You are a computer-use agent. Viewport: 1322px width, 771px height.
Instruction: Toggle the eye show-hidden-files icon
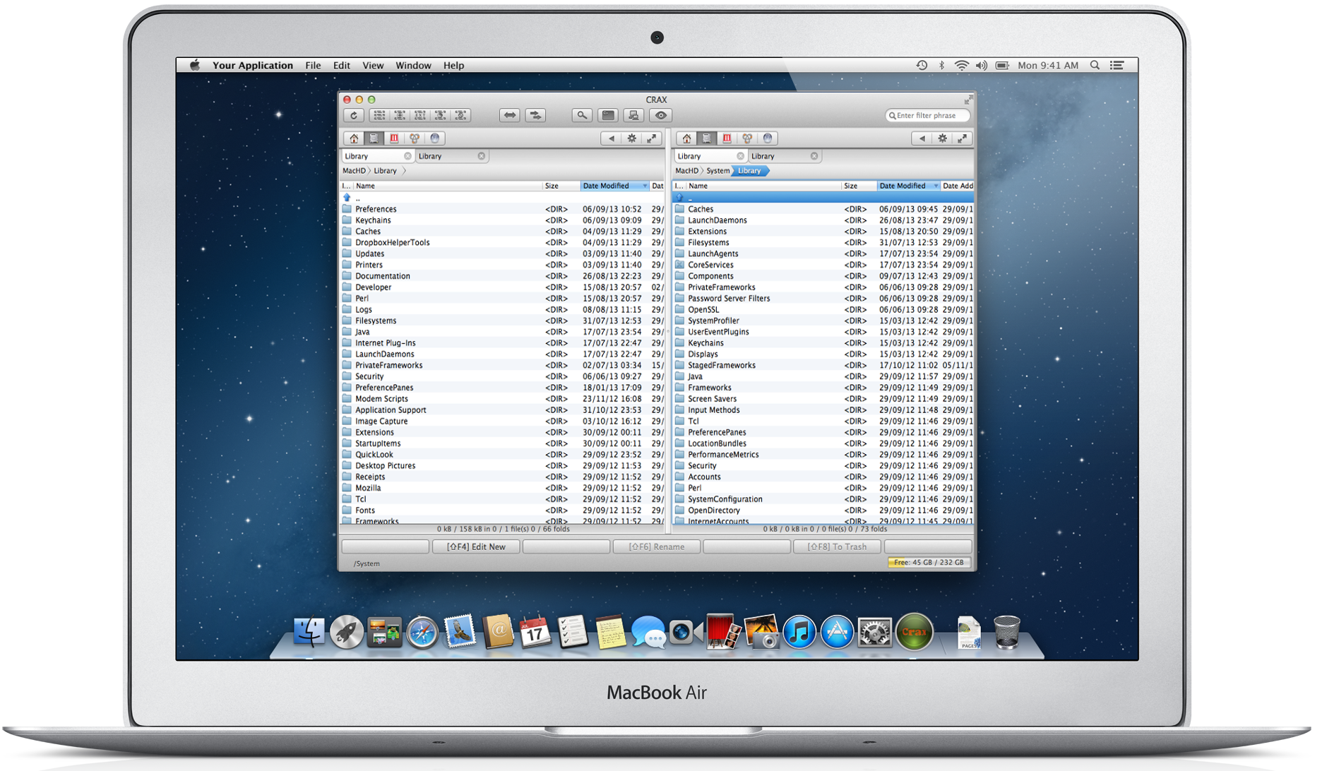tap(660, 115)
